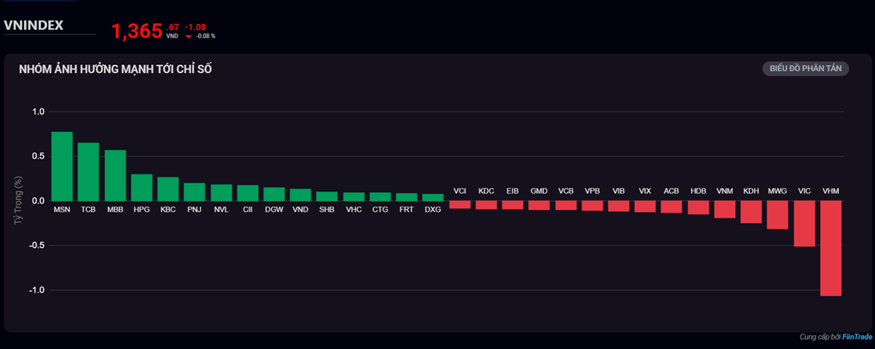Select the red MWG bar
This screenshot has height=349, width=875.
pyautogui.click(x=777, y=214)
